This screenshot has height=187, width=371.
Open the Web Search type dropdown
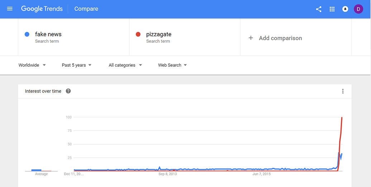click(x=173, y=65)
